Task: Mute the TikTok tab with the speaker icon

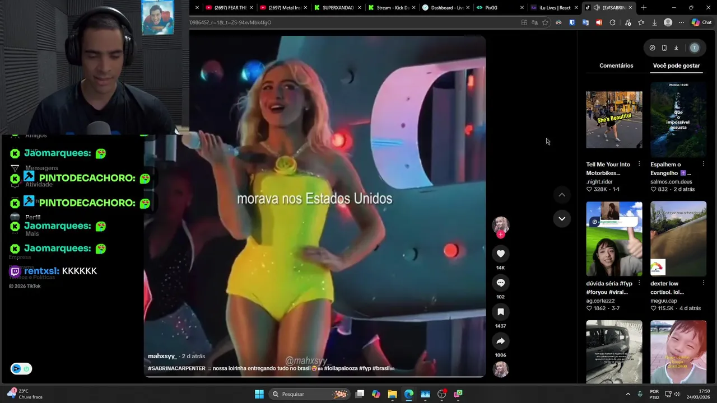Action: point(597,8)
